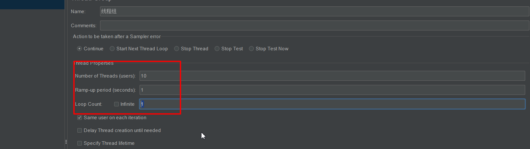This screenshot has height=149, width=530.
Task: Click the panel divider drag handle dots
Action: pyautogui.click(x=66, y=142)
